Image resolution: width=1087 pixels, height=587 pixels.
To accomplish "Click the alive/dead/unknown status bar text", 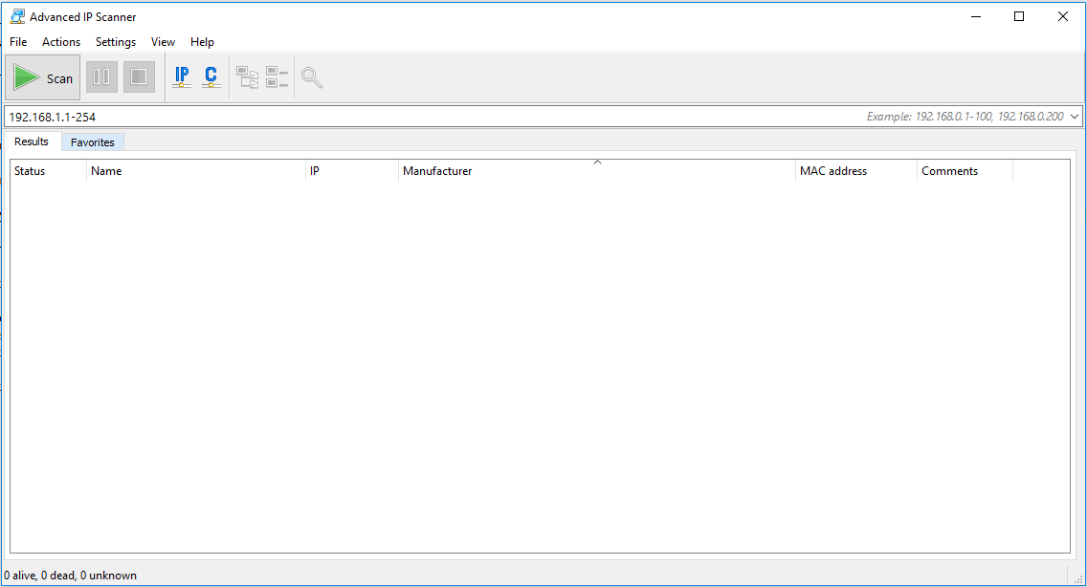I will click(x=70, y=576).
